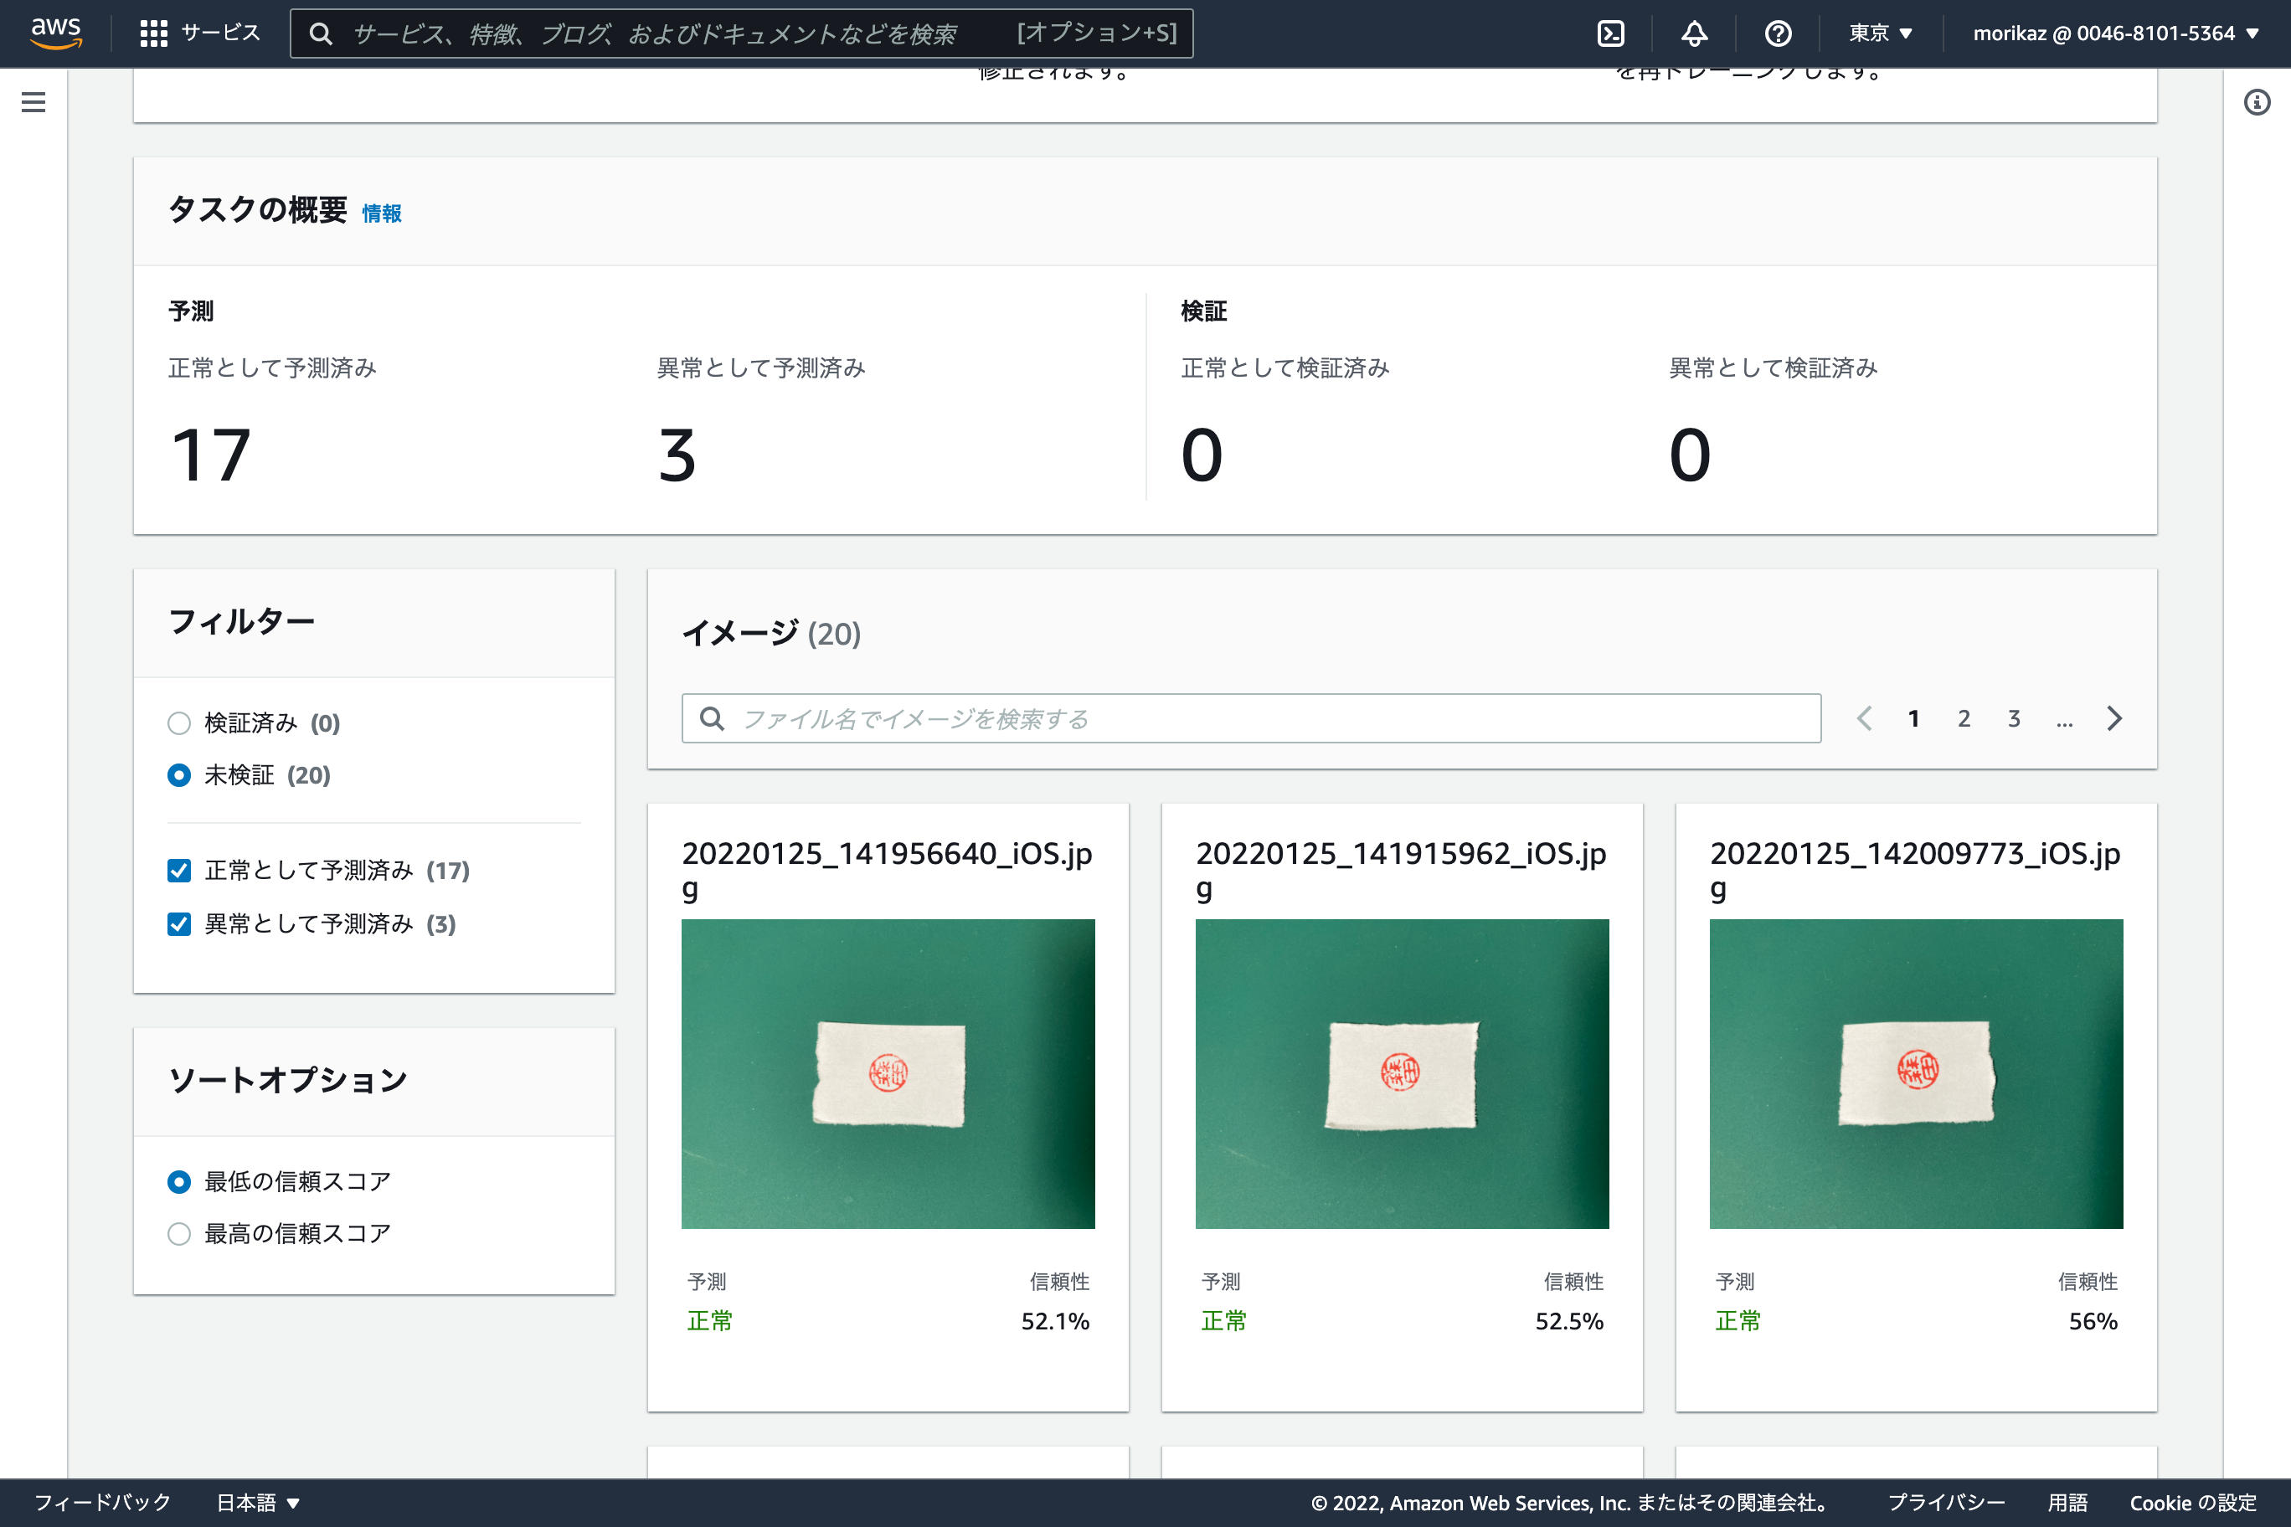Uncheck 正常として予測済み filter
Viewport: 2291px width, 1527px height.
[179, 870]
